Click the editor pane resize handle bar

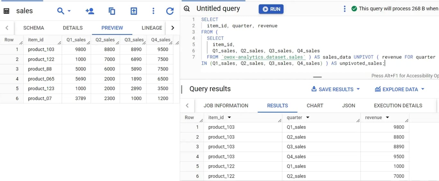tap(317, 77)
